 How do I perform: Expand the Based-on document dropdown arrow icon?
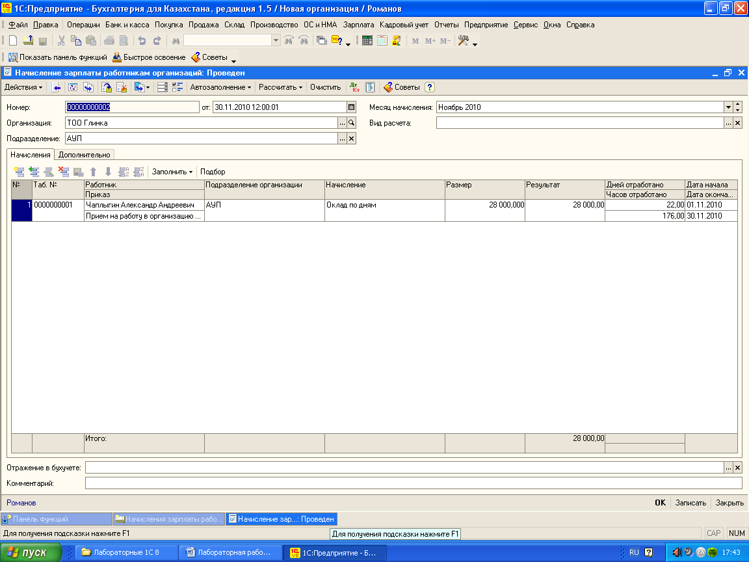(x=148, y=87)
